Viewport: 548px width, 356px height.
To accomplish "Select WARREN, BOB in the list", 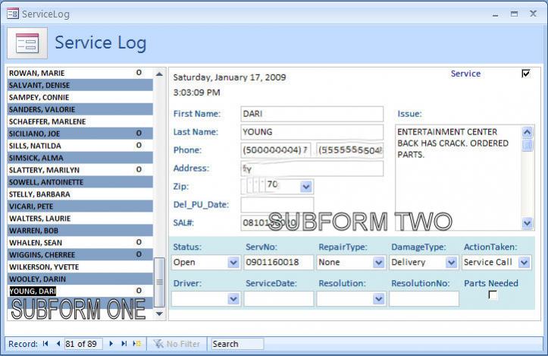I will (80, 231).
